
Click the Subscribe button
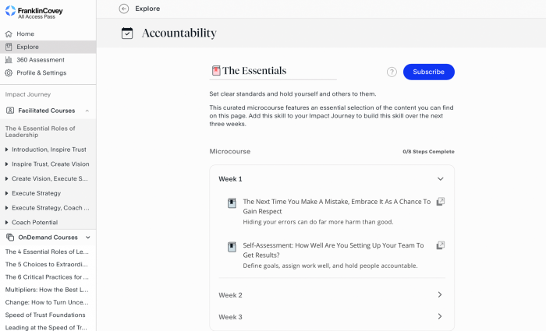(428, 72)
